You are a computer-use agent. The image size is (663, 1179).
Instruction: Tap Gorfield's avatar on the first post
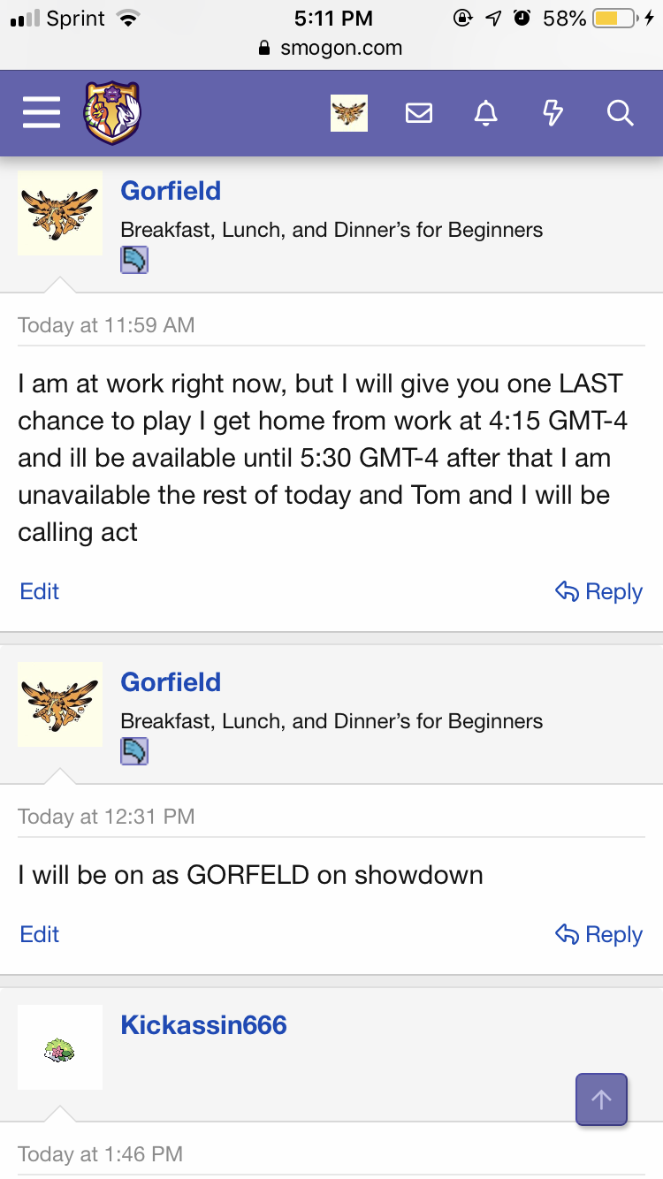(x=60, y=213)
